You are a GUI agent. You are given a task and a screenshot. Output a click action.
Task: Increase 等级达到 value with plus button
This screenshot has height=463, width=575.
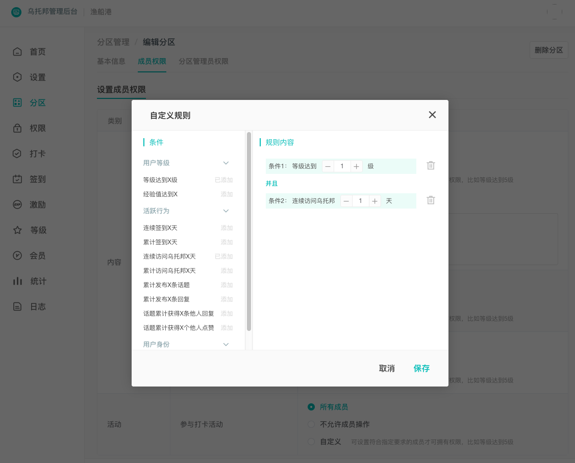[x=357, y=166]
